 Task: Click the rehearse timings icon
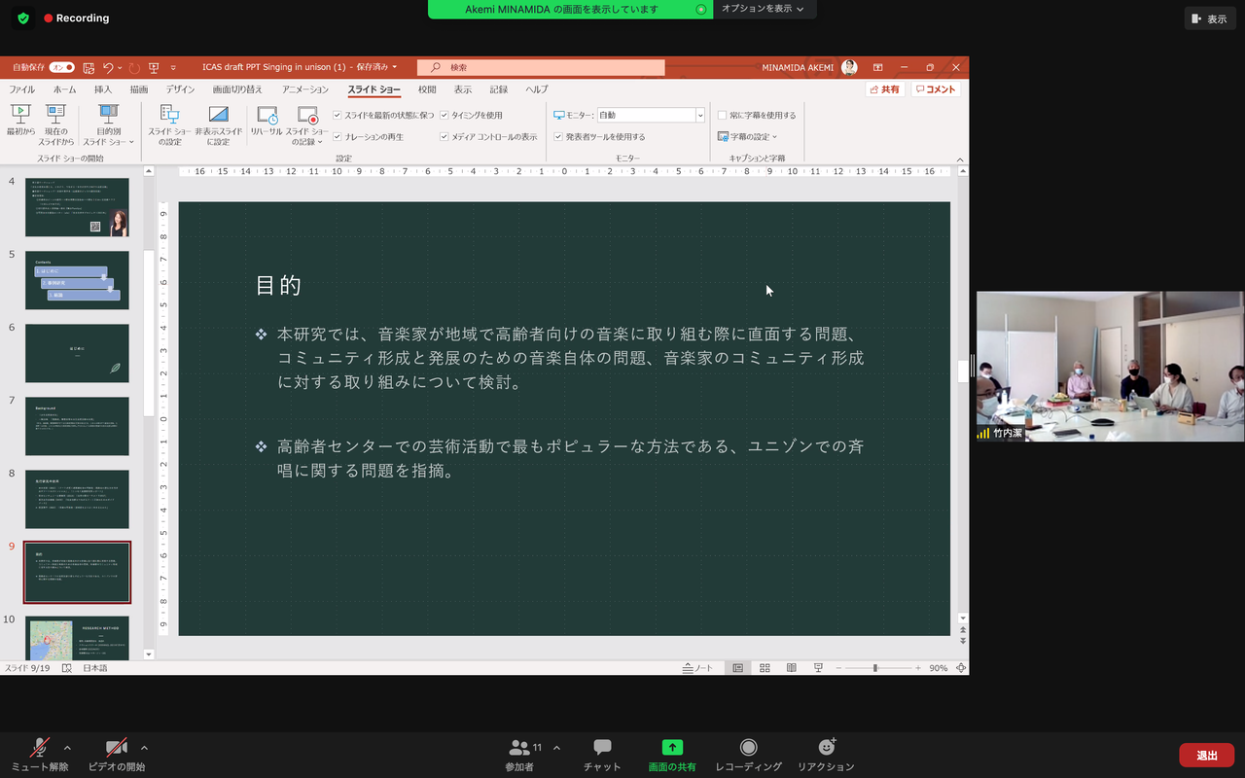(267, 116)
